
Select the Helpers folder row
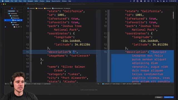[14, 25]
